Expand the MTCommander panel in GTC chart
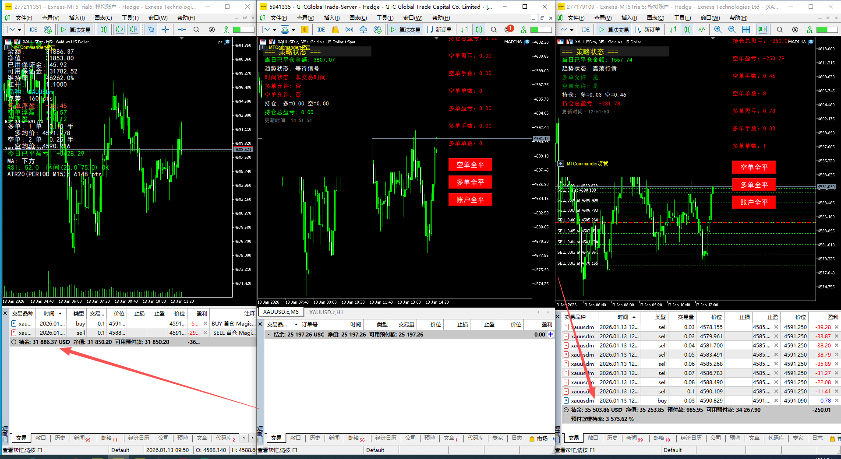The height and width of the screenshot is (459, 841). (263, 47)
